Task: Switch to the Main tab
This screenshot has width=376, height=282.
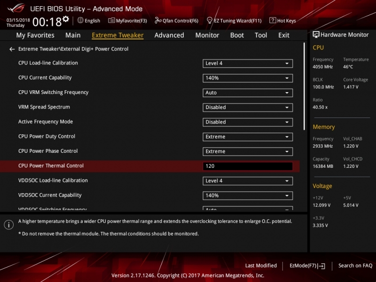Action: [x=73, y=35]
